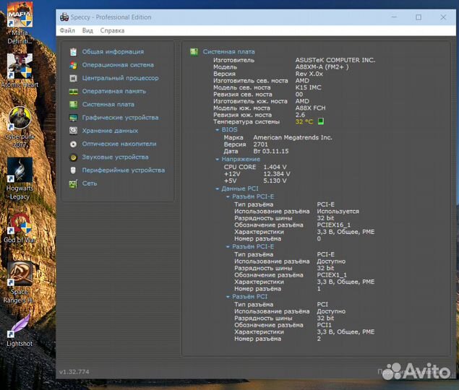
Task: Select the PCI1 slot designation
Action: click(x=325, y=325)
